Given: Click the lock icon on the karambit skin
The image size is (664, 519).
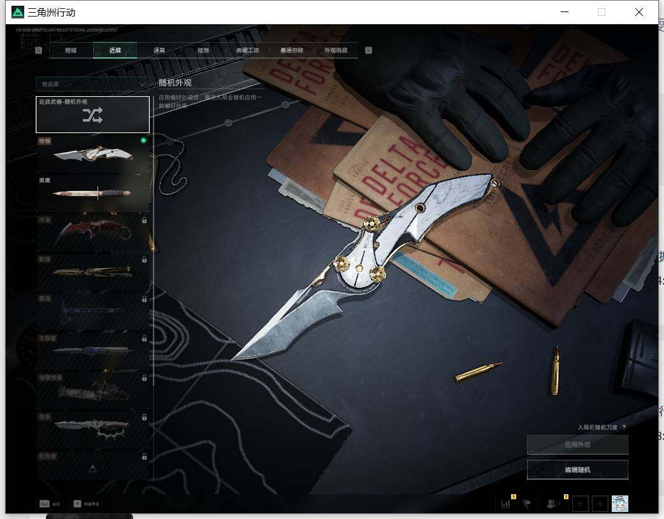Looking at the screenshot, I should (x=145, y=220).
